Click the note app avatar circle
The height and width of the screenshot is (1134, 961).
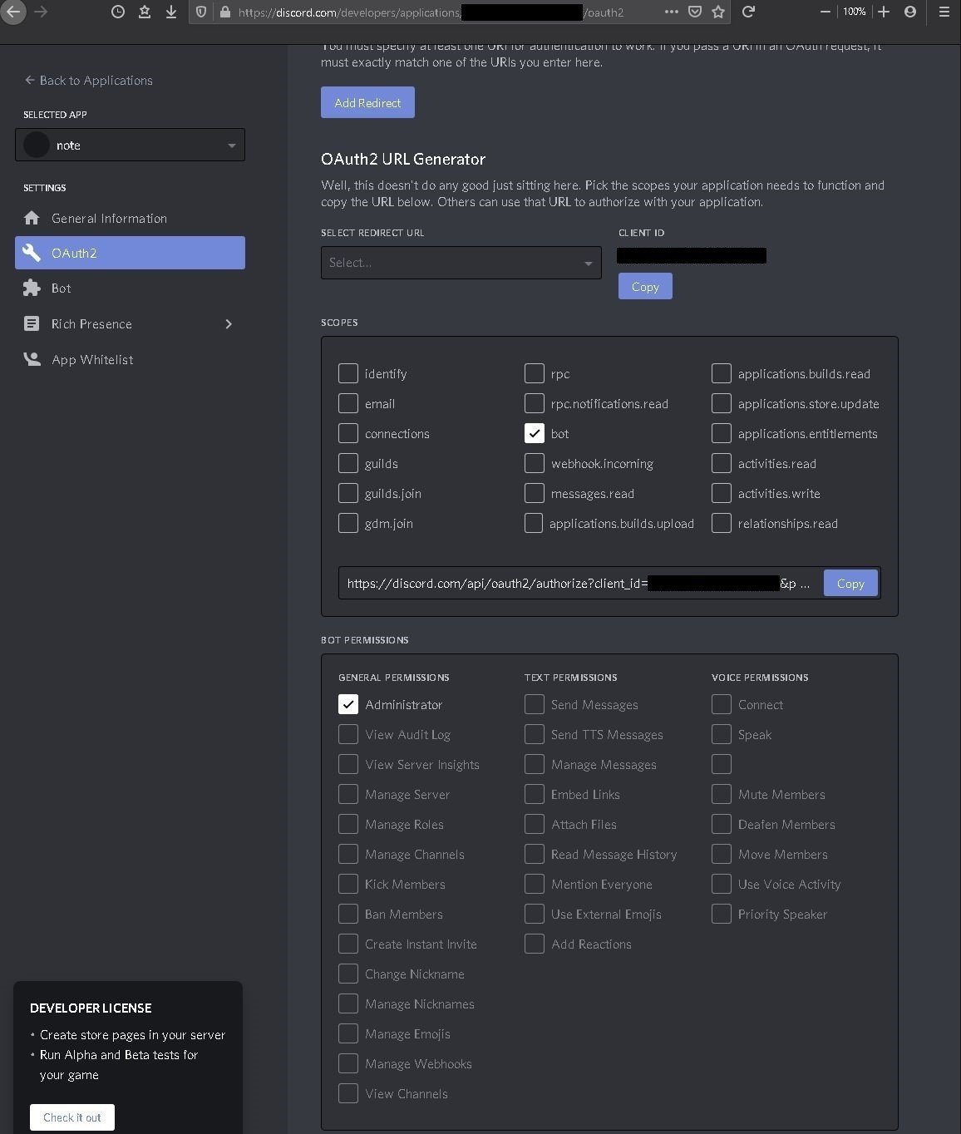tap(37, 145)
